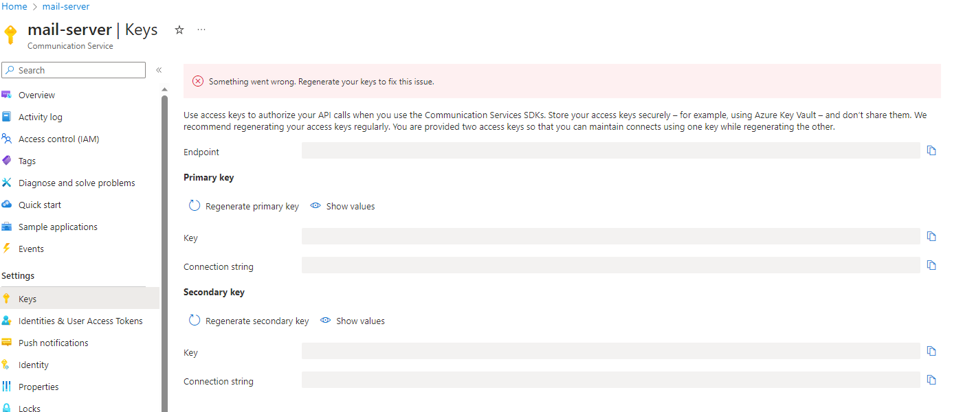Click the yellow key resource icon
Screen dimensions: 963x412
[x=10, y=34]
